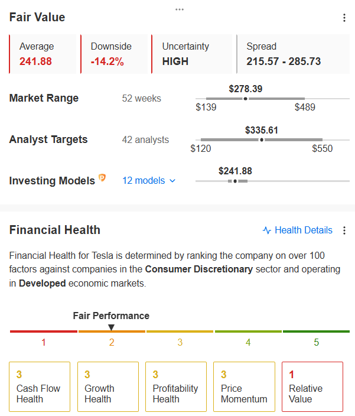
Task: Open the Health Details link
Action: [297, 230]
